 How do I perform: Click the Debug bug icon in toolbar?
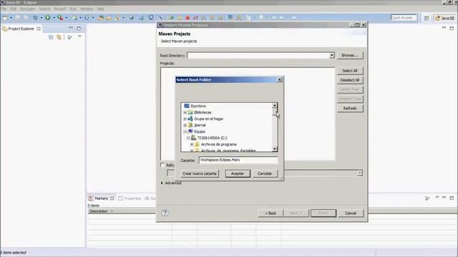[x=35, y=18]
